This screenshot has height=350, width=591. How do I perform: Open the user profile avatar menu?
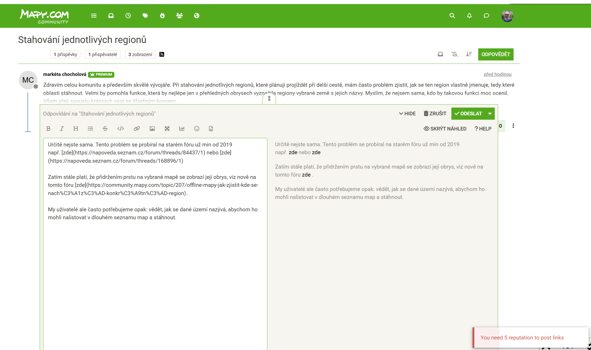(507, 16)
